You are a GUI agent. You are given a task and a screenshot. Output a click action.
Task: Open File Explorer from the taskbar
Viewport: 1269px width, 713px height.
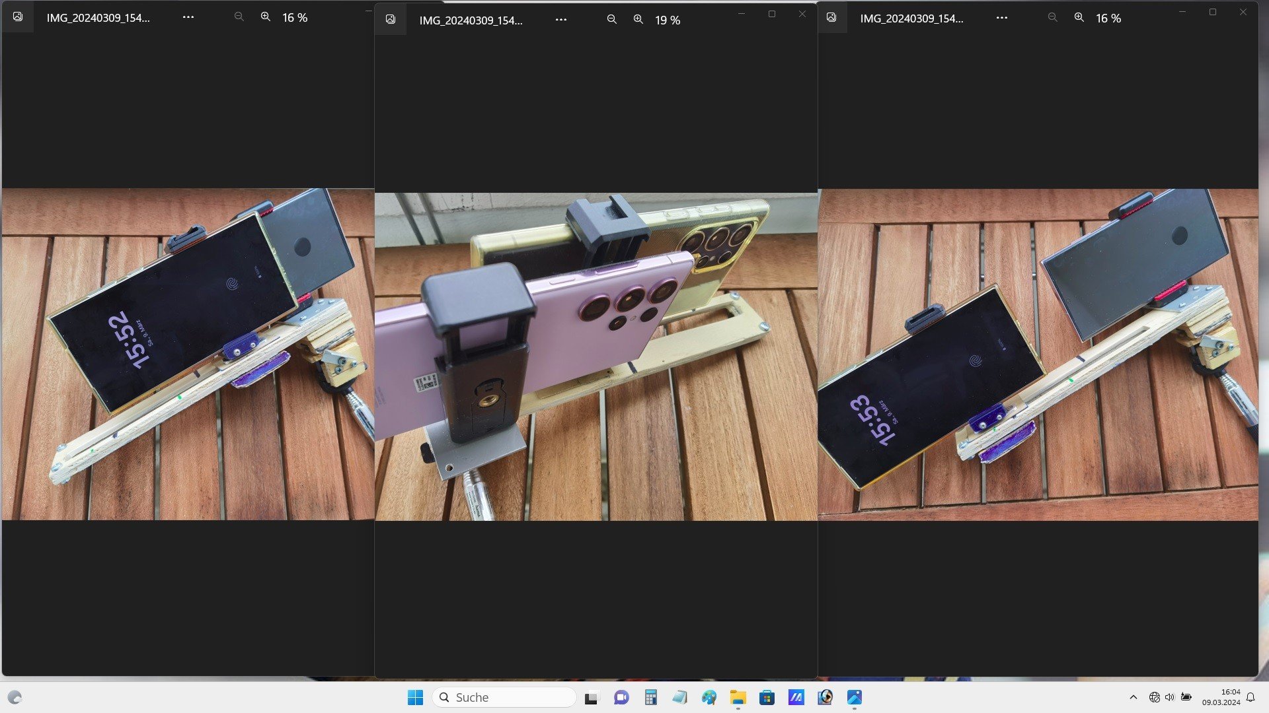pyautogui.click(x=738, y=697)
